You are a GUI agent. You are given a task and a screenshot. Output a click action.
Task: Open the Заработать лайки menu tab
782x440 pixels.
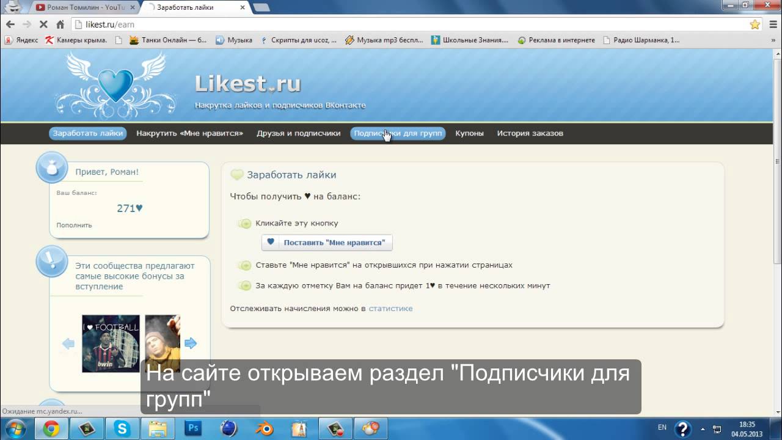click(88, 133)
